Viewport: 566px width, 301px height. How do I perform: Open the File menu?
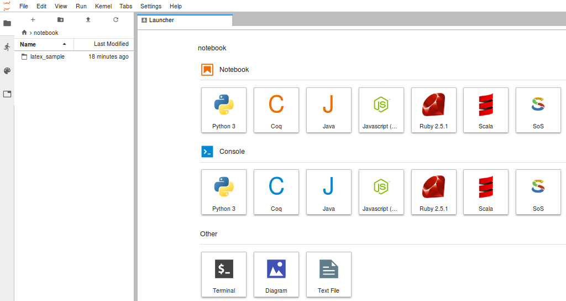[x=24, y=6]
